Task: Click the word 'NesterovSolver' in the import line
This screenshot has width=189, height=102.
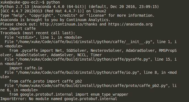Action: click(x=106, y=50)
